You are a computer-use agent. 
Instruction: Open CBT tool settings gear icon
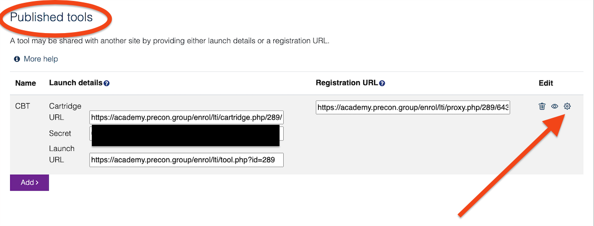(567, 106)
